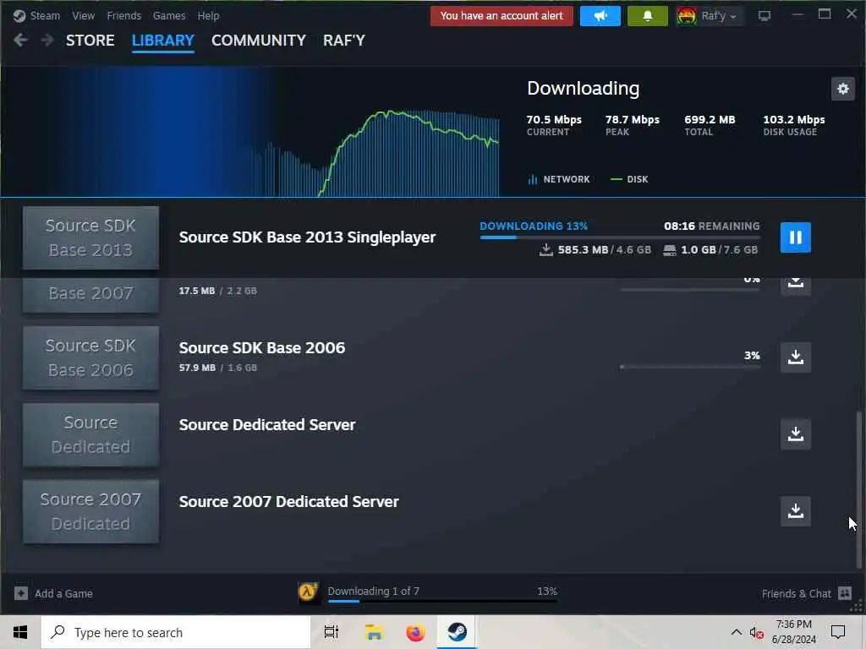Click the Base 2007 game thumbnail

(x=90, y=295)
